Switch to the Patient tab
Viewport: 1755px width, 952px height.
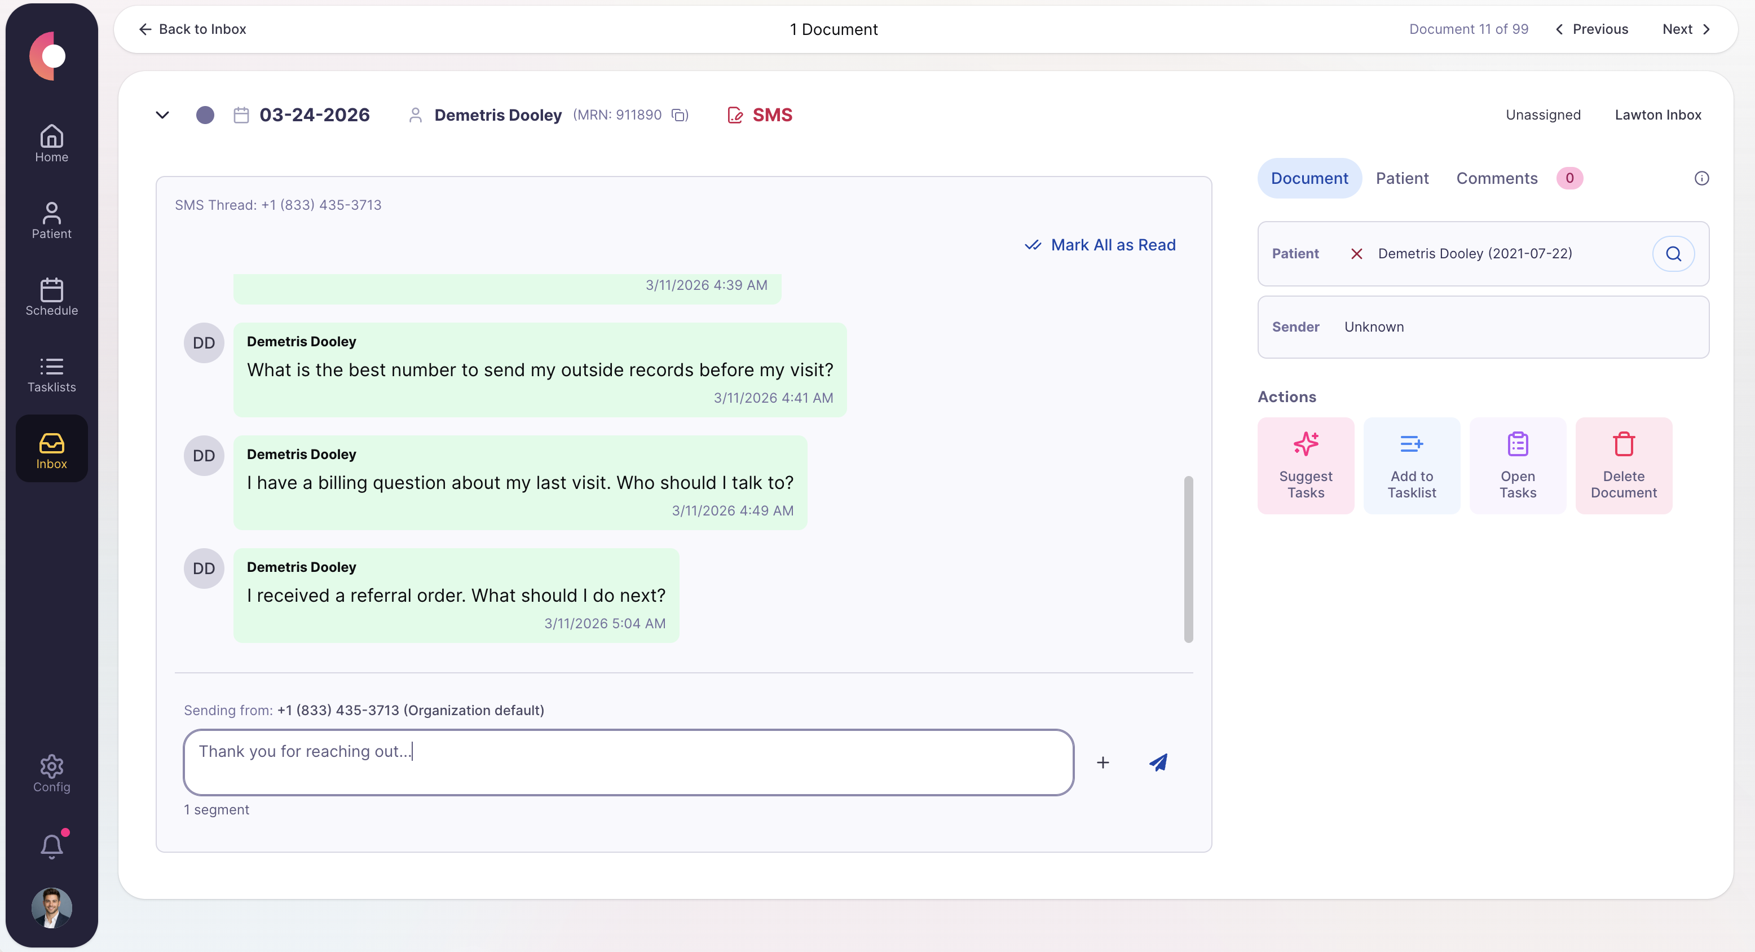(1401, 179)
